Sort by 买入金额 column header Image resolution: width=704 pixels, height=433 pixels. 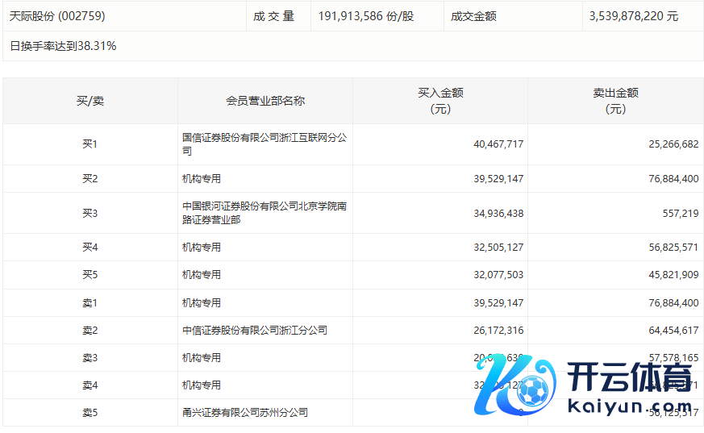pos(440,101)
